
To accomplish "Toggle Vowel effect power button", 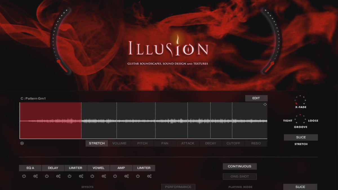I will pyautogui.click(x=92, y=176).
